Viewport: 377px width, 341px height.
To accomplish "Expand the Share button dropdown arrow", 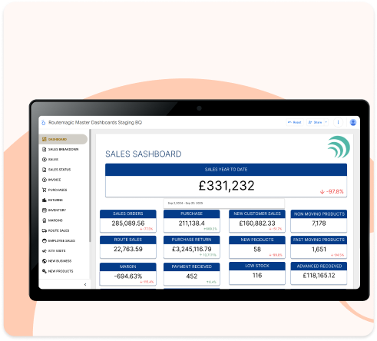I will pyautogui.click(x=326, y=122).
